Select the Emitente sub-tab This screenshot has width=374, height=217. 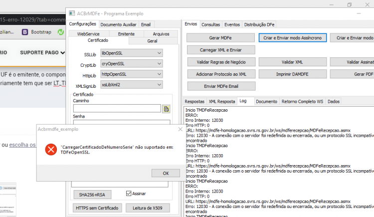pyautogui.click(x=126, y=34)
